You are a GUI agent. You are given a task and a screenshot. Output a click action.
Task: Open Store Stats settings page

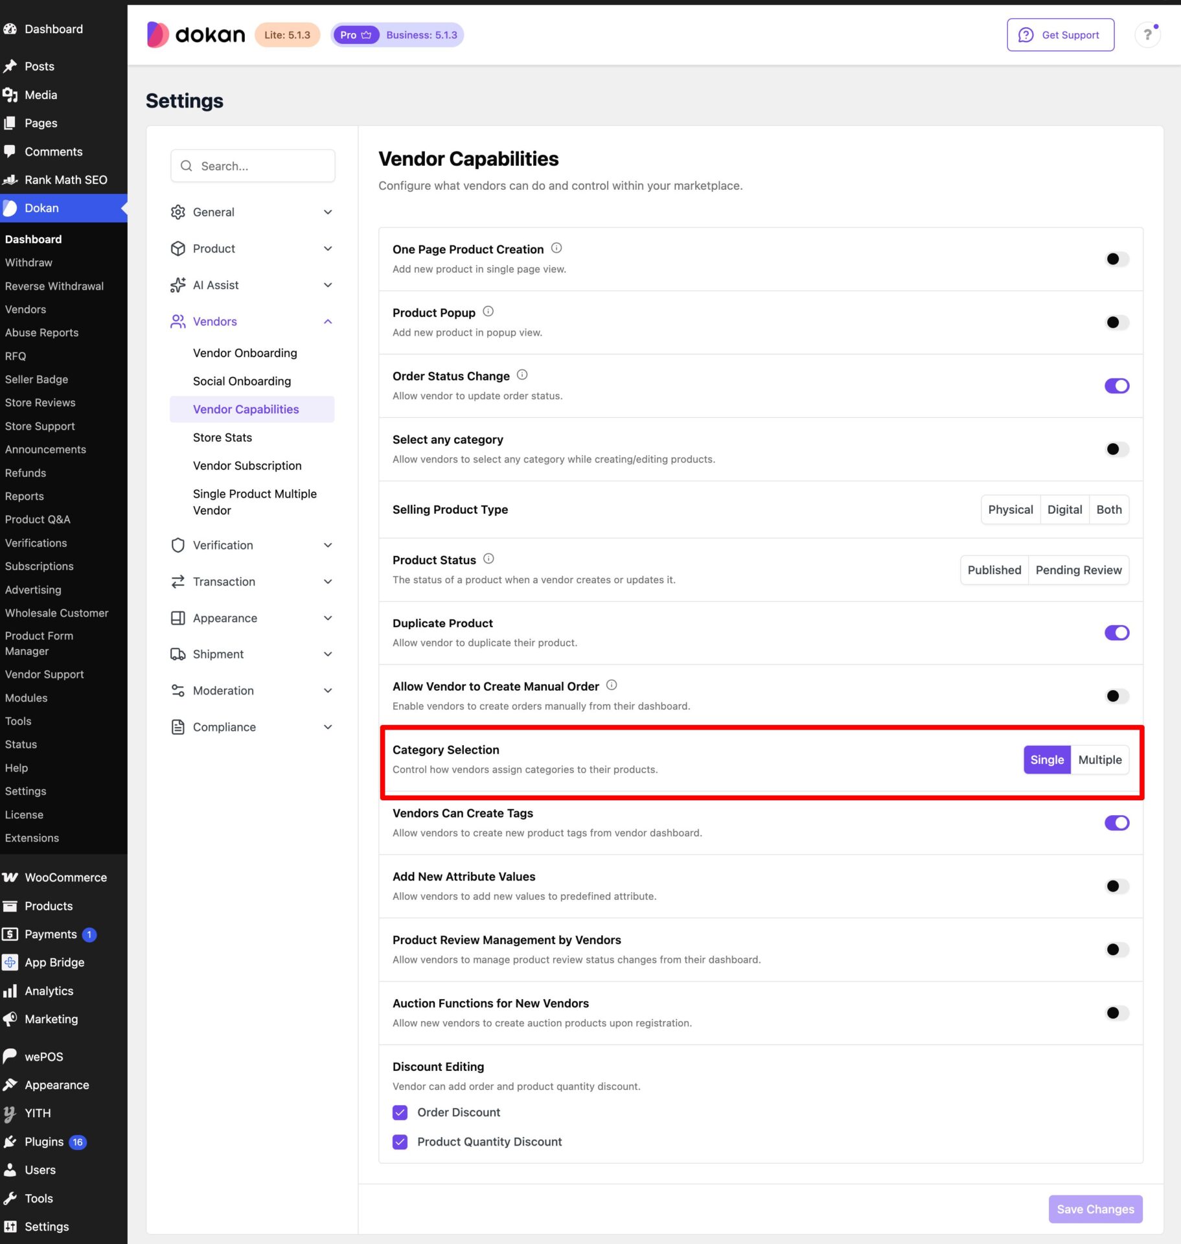tap(222, 438)
